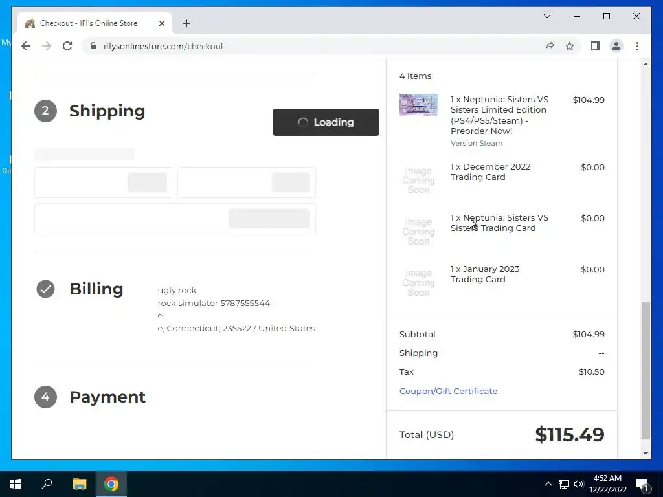Go back to the previous page
Screen dimensions: 663x497
[x=26, y=46]
